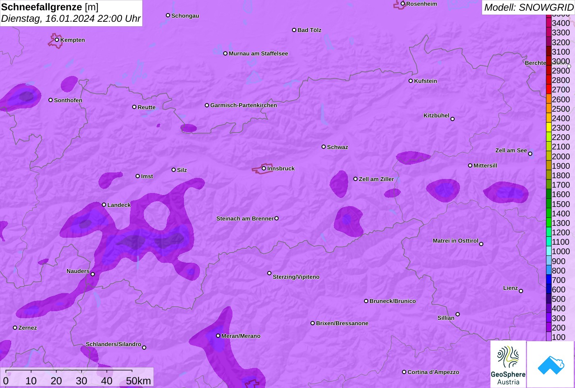Click the Sterzing/Vipiteno label
The width and height of the screenshot is (575, 388).
[x=296, y=277]
